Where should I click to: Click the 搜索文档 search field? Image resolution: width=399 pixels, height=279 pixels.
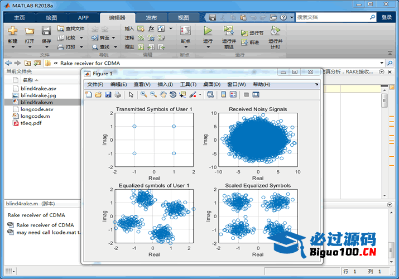tap(333, 17)
